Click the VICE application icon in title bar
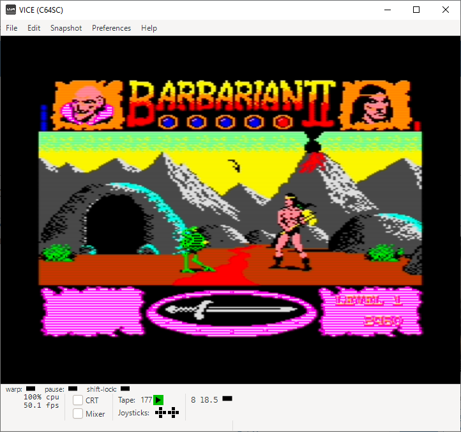This screenshot has height=432, width=461. tap(11, 10)
